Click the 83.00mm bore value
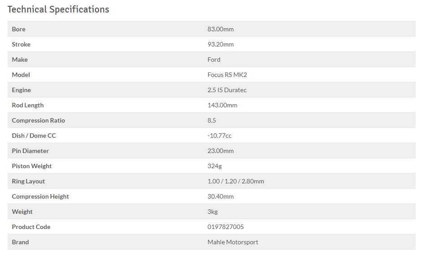Image resolution: width=421 pixels, height=255 pixels. click(x=221, y=29)
